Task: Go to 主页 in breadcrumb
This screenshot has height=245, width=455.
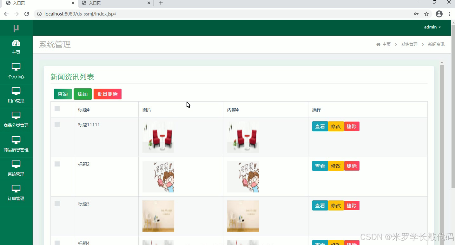Action: point(386,44)
